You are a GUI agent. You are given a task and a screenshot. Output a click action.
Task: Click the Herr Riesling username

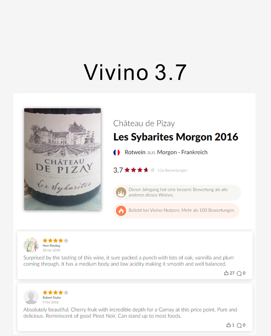coord(51,246)
